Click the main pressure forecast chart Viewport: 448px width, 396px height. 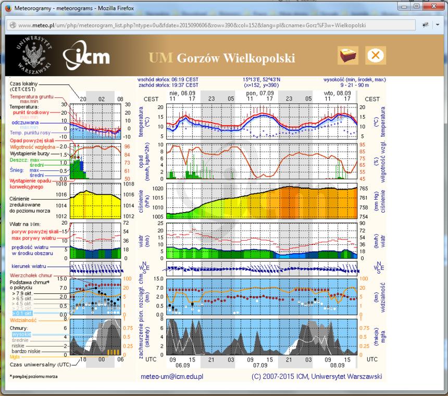pyautogui.click(x=262, y=201)
